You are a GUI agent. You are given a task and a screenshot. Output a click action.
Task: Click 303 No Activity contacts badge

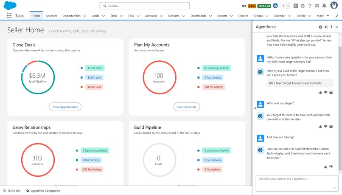click(x=92, y=170)
